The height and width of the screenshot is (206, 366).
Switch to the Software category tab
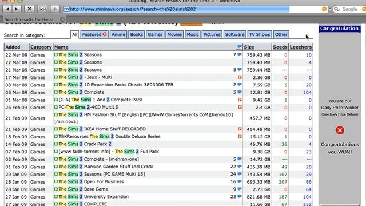point(234,34)
